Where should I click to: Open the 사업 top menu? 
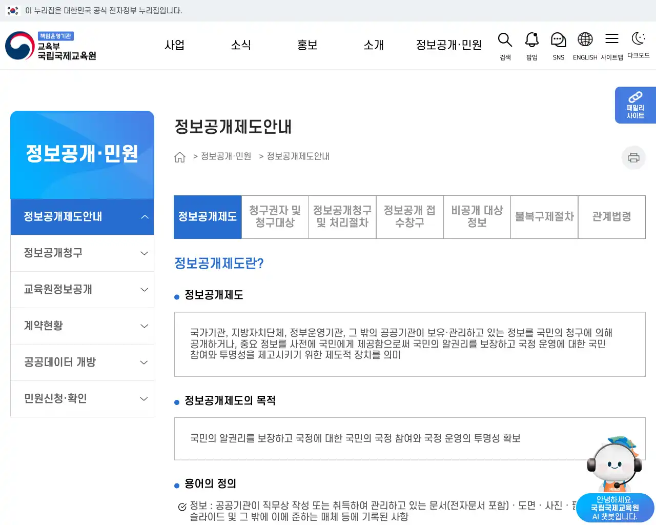[x=174, y=45]
